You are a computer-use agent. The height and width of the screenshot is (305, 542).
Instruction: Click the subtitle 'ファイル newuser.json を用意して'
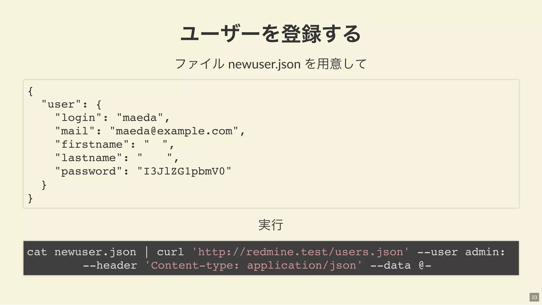pyautogui.click(x=271, y=64)
